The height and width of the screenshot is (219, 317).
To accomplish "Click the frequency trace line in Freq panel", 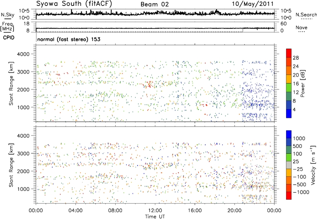I will [x=155, y=28].
